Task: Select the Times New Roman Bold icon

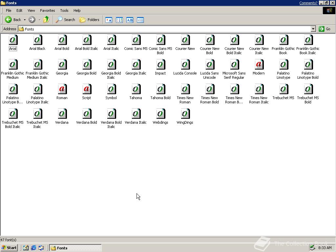Action: click(x=210, y=89)
